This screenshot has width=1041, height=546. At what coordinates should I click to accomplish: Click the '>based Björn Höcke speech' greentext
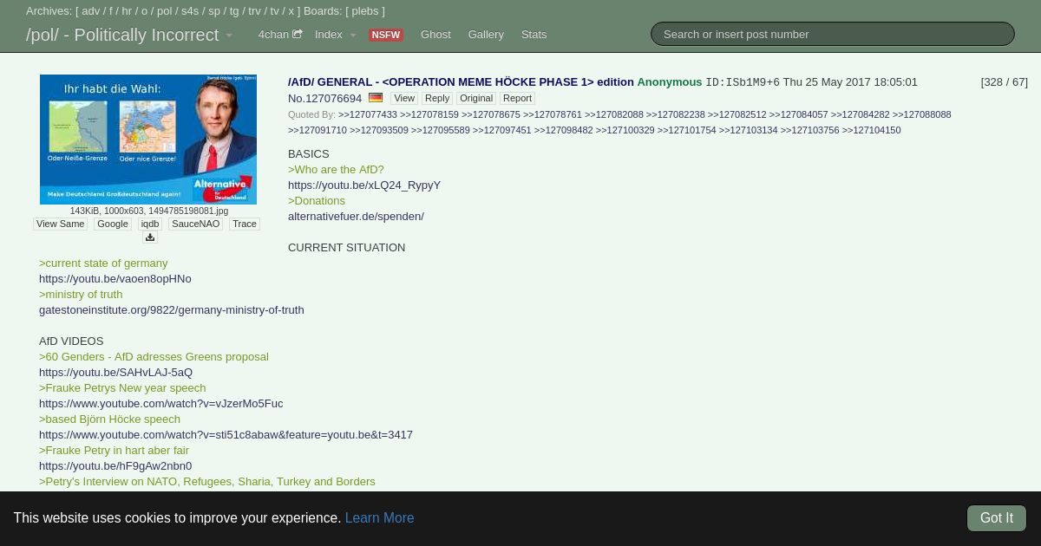(x=109, y=419)
